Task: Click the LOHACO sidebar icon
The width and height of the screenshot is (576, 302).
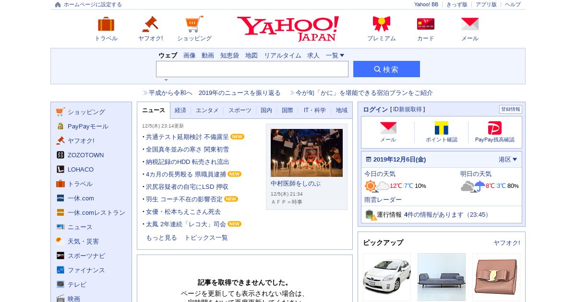Action: tap(60, 169)
